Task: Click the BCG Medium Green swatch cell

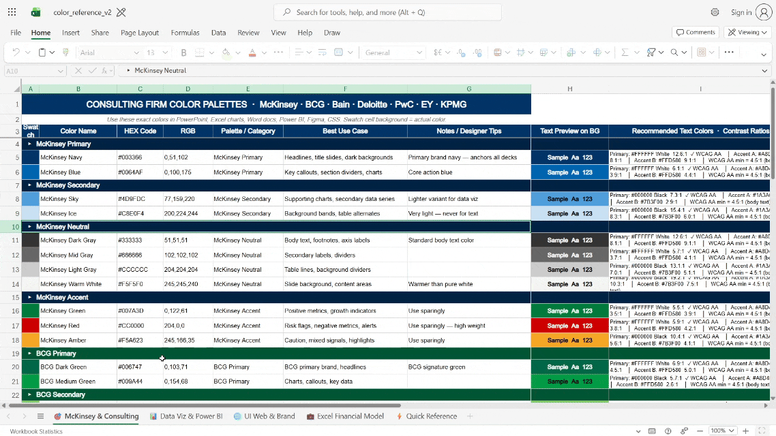Action: pyautogui.click(x=30, y=381)
